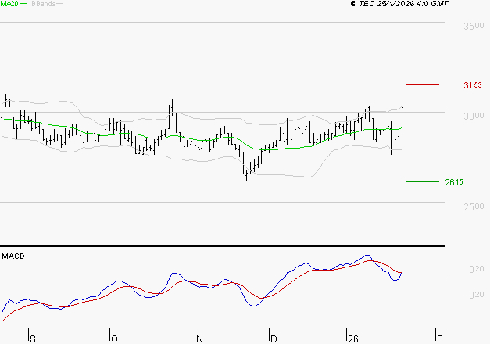The image size is (490, 344).
Task: Click the F month axis label
Action: (439, 339)
